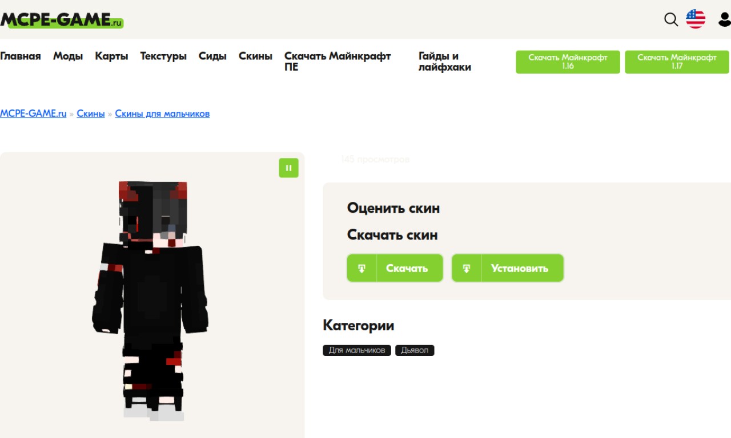Click Скачать Майнкрафт 1.17 button
731x438 pixels.
click(x=677, y=62)
